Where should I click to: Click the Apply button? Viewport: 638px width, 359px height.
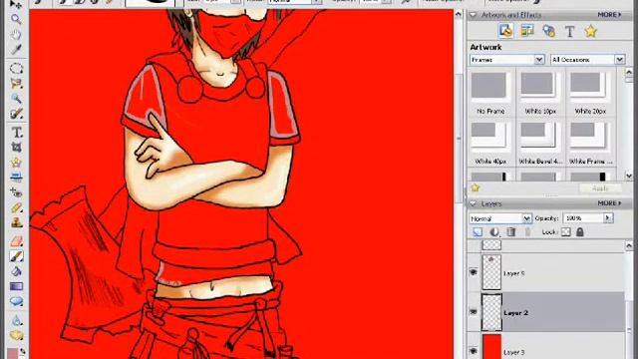click(600, 188)
